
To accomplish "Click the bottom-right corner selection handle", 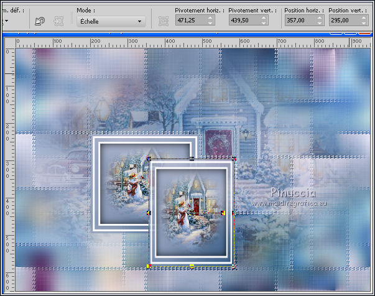I will [x=234, y=266].
